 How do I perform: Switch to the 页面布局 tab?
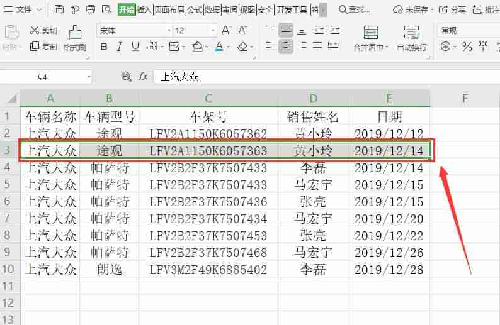pos(169,9)
